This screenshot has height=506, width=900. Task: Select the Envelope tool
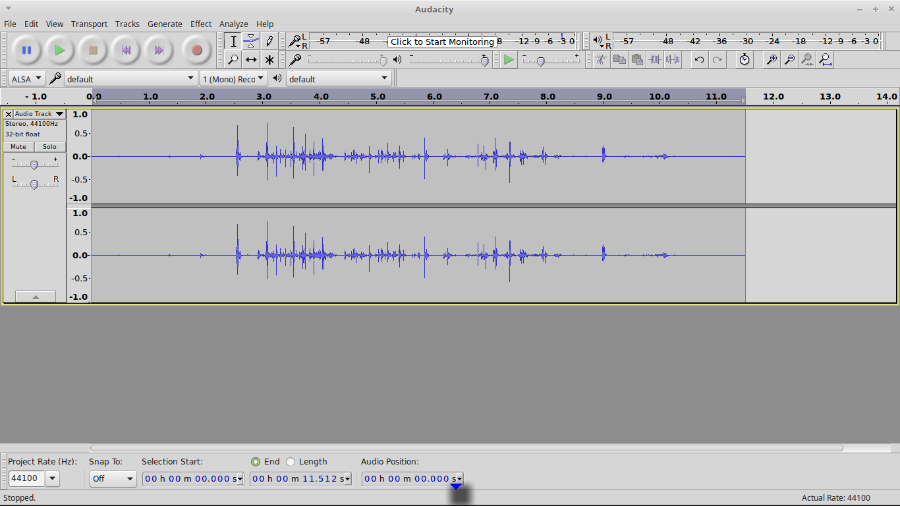251,41
